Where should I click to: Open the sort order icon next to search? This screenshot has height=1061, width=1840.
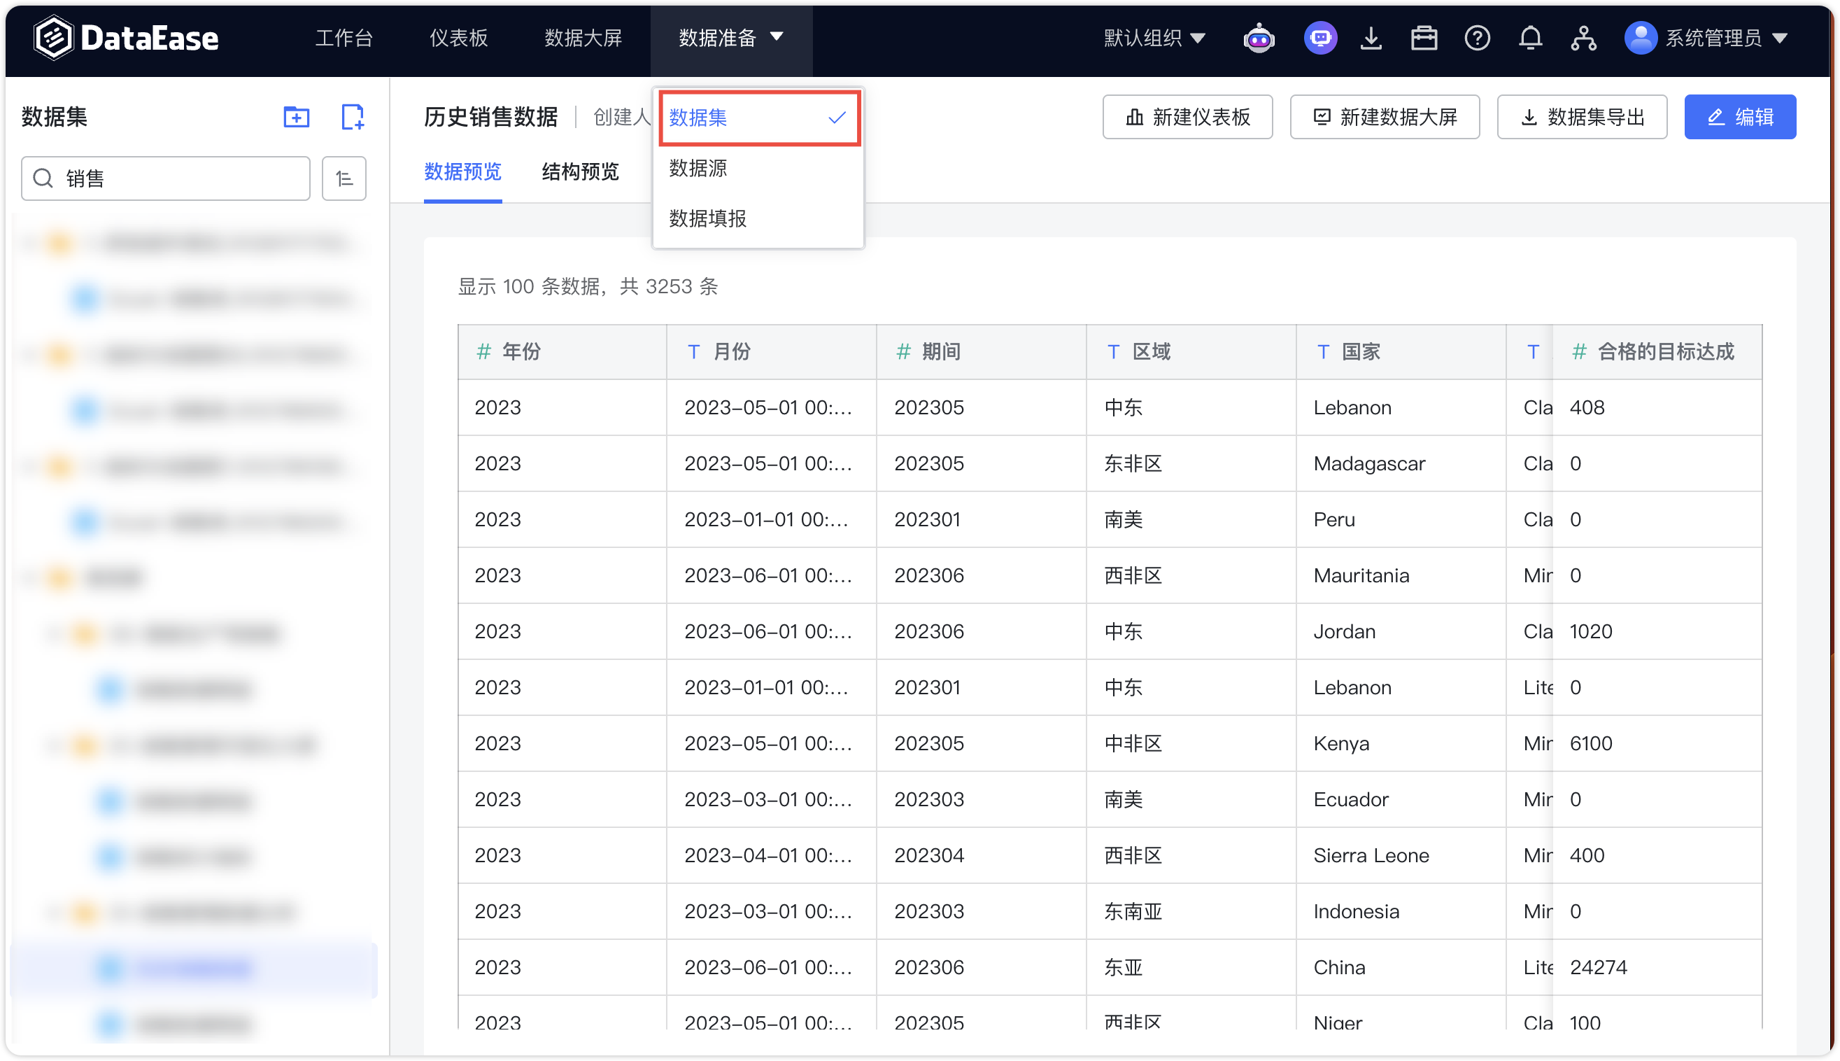(x=344, y=178)
